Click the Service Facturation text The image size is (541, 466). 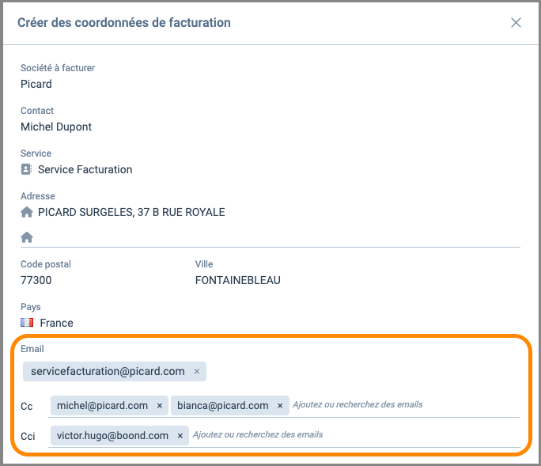(x=85, y=169)
